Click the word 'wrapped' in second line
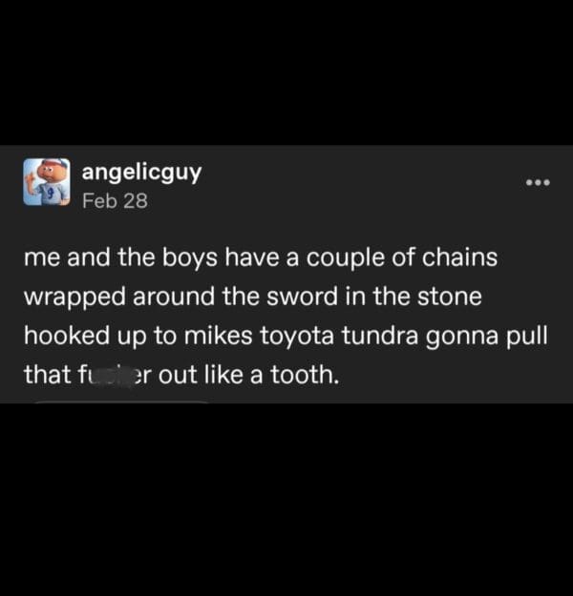The width and height of the screenshot is (573, 596). tap(75, 298)
